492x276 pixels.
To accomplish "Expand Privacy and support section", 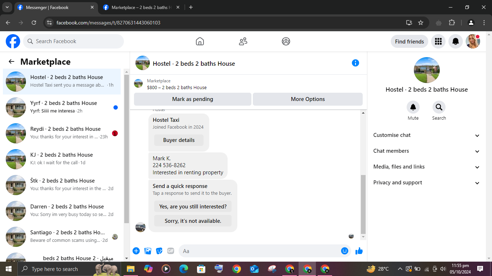I will click(x=426, y=183).
